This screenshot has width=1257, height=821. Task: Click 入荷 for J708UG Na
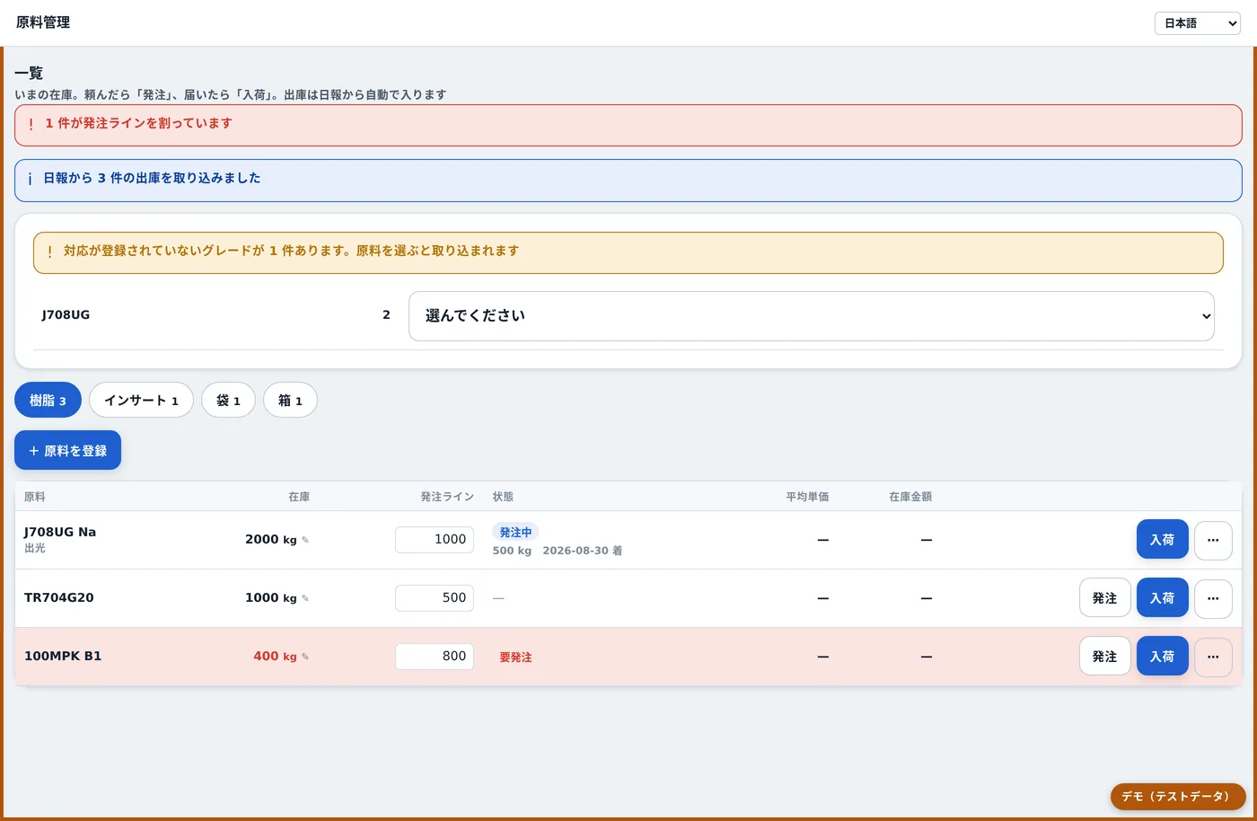point(1162,540)
